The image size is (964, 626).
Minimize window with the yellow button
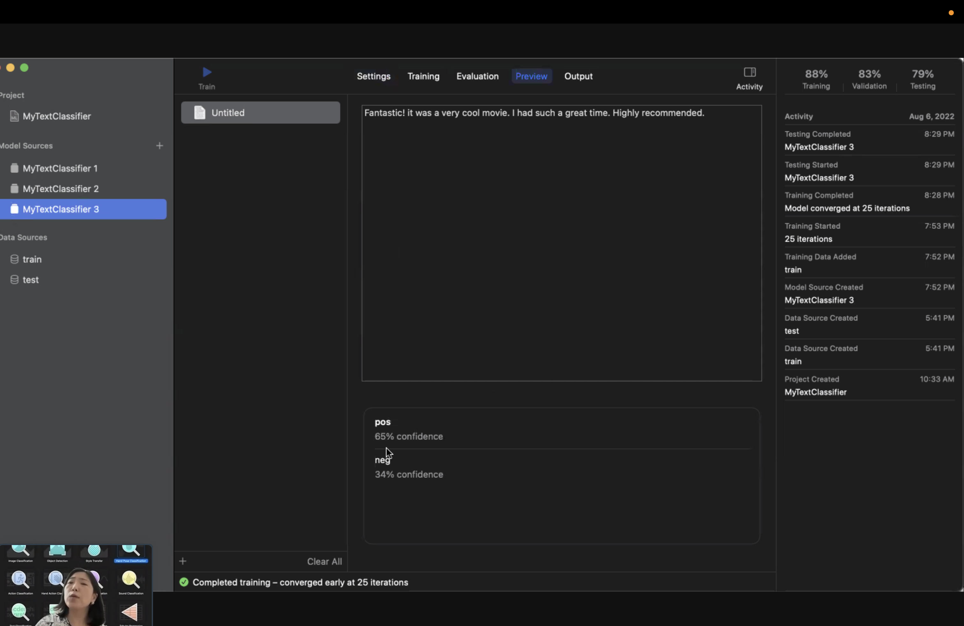click(11, 68)
